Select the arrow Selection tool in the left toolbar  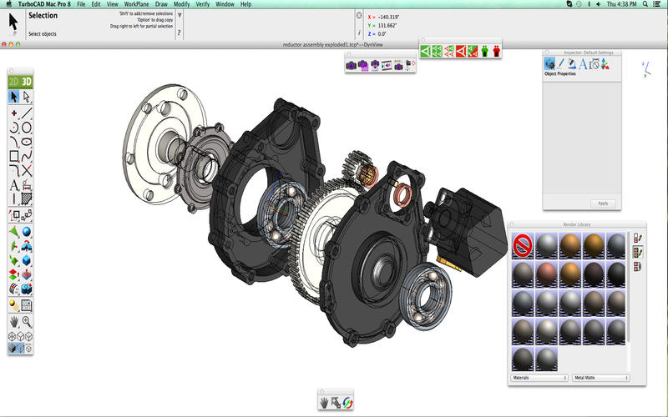pyautogui.click(x=14, y=97)
